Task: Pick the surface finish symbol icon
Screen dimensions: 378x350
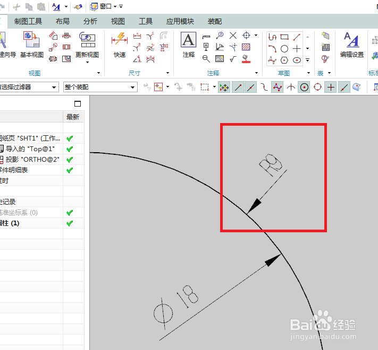Action: pyautogui.click(x=233, y=59)
